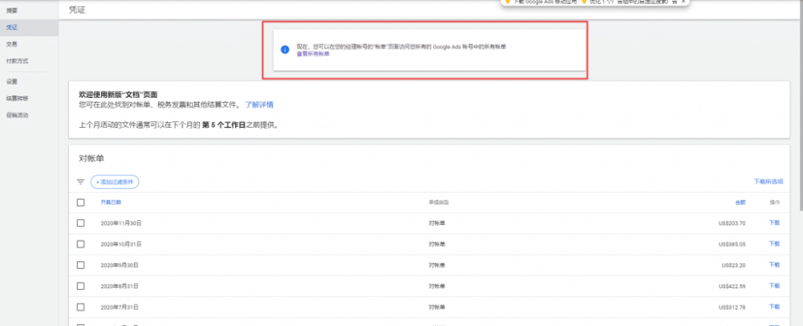803x326 pixels.
Task: Close the notification bubble at top
Action: click(x=683, y=2)
